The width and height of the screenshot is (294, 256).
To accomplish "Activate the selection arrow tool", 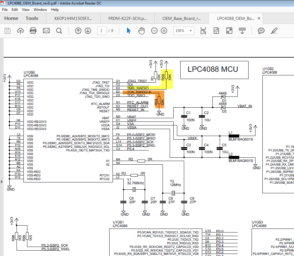I will [x=128, y=31].
